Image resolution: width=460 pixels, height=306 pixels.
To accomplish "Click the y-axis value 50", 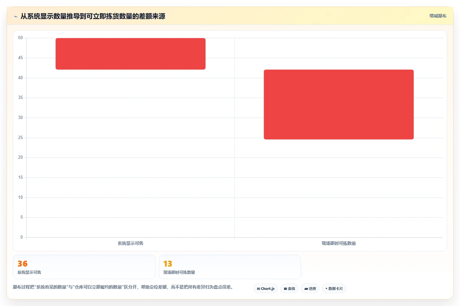I will click(x=20, y=38).
